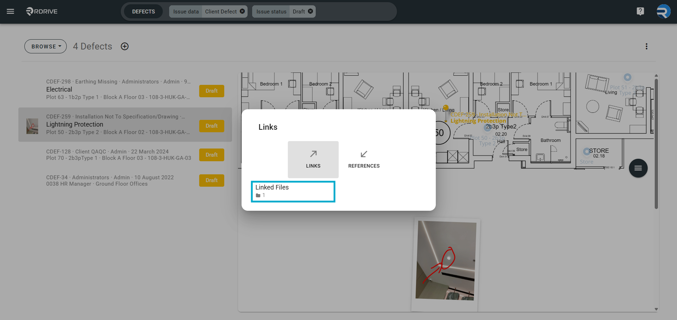Click the RDrive logo

click(42, 11)
